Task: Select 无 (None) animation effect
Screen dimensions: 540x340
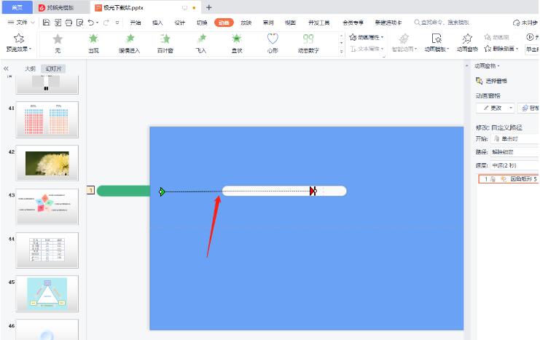Action: (x=58, y=43)
